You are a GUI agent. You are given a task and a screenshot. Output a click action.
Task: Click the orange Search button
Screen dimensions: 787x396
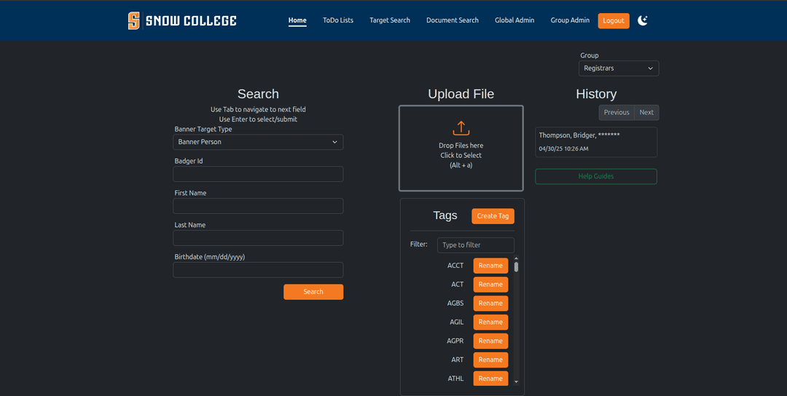[x=313, y=292]
